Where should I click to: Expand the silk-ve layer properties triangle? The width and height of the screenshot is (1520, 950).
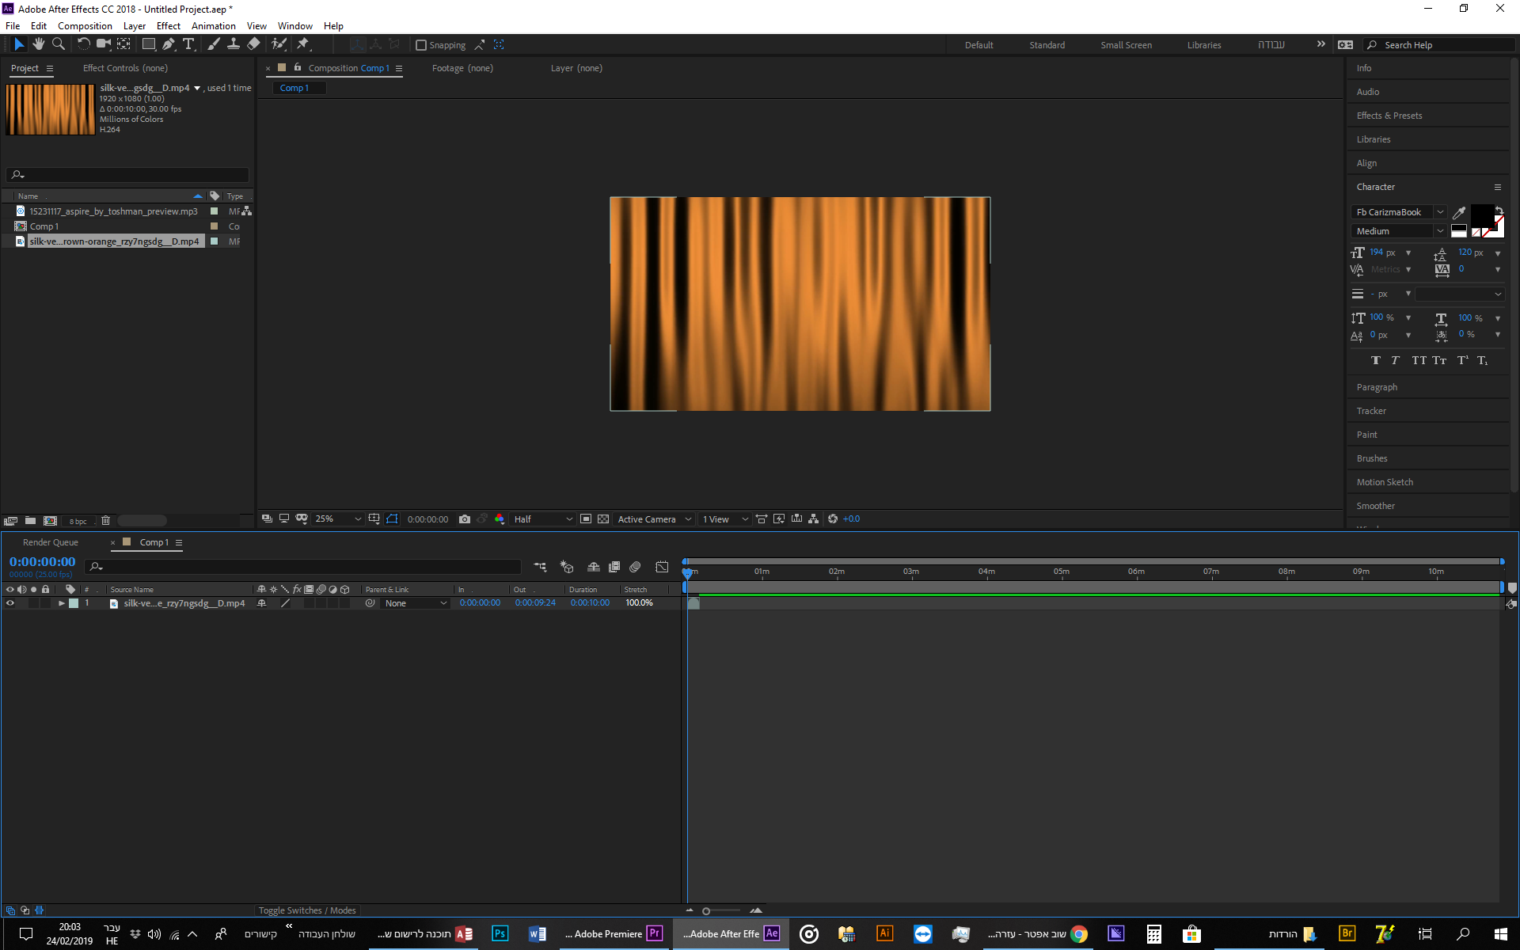click(x=61, y=603)
